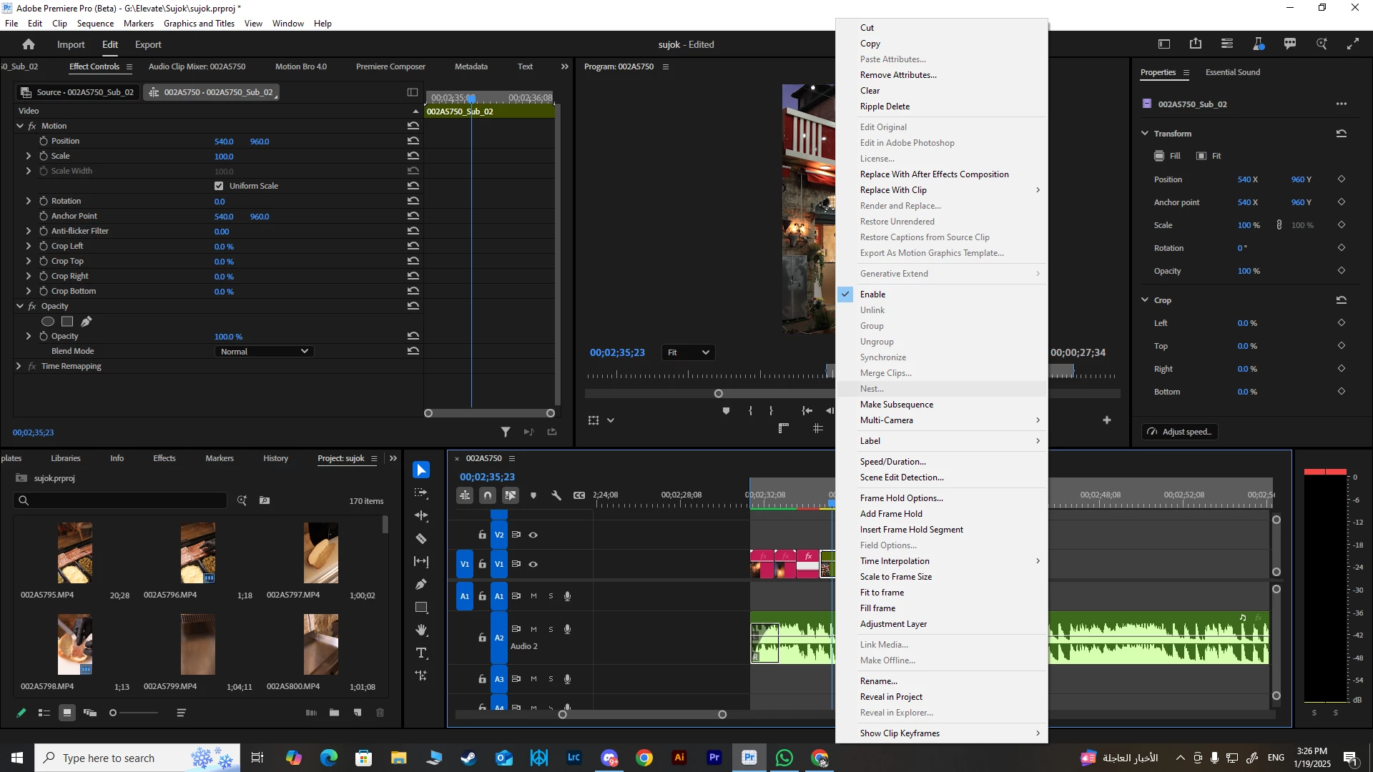Screen dimensions: 1373x772
Task: Click the Home icon in header
Action: (x=29, y=44)
